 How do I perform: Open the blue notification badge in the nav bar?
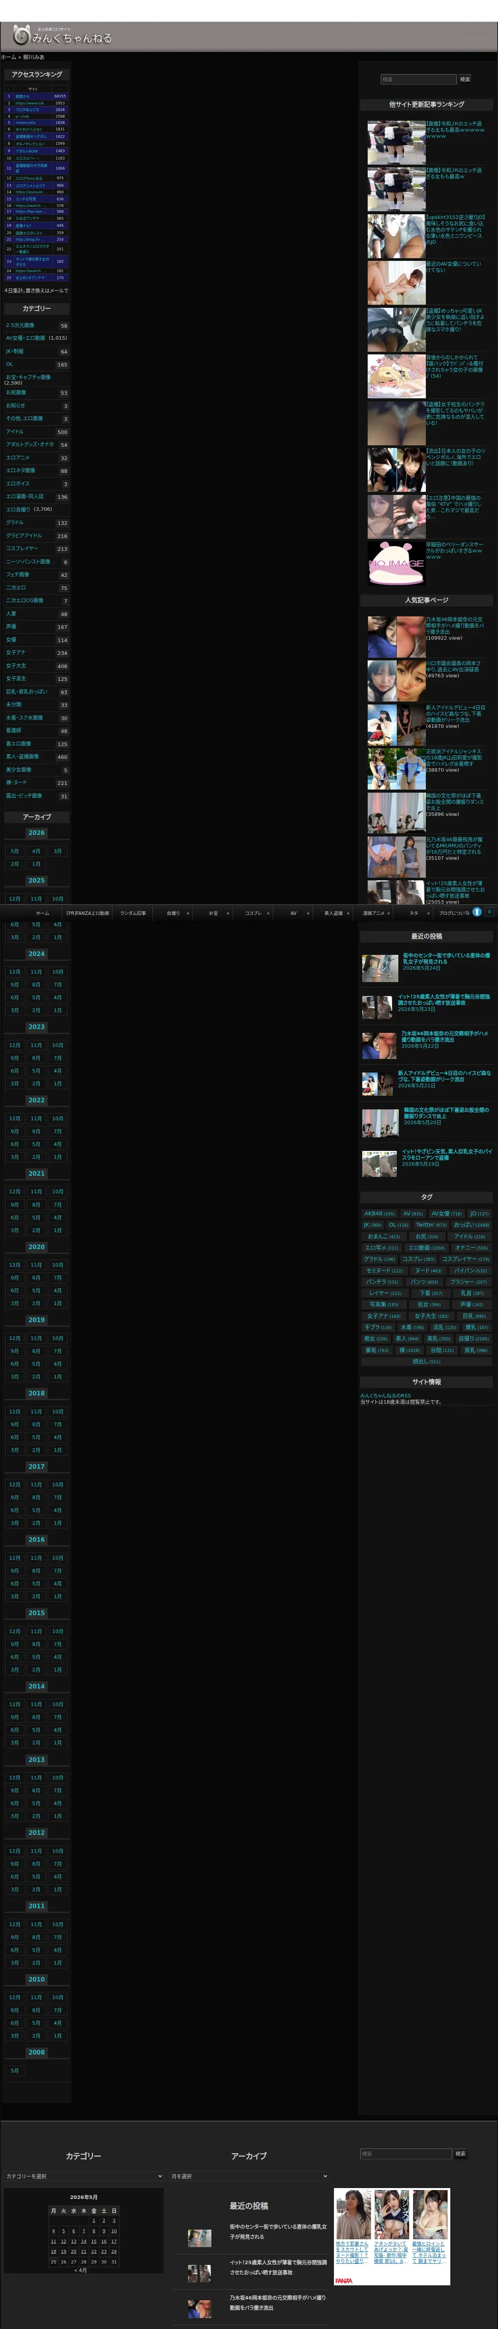pyautogui.click(x=477, y=912)
